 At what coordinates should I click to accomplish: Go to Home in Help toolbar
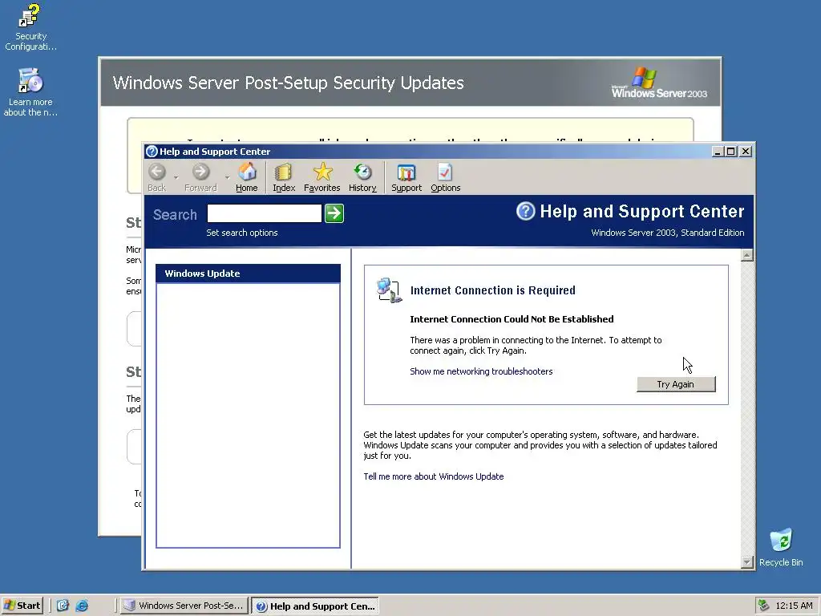247,177
